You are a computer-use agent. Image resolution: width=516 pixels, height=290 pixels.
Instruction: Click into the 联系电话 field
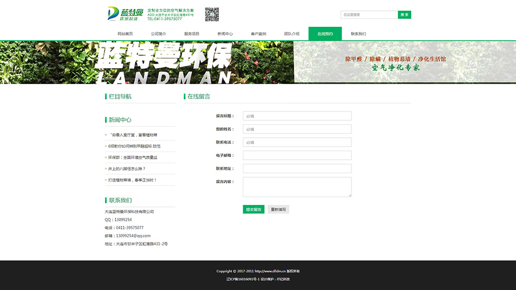point(297,142)
